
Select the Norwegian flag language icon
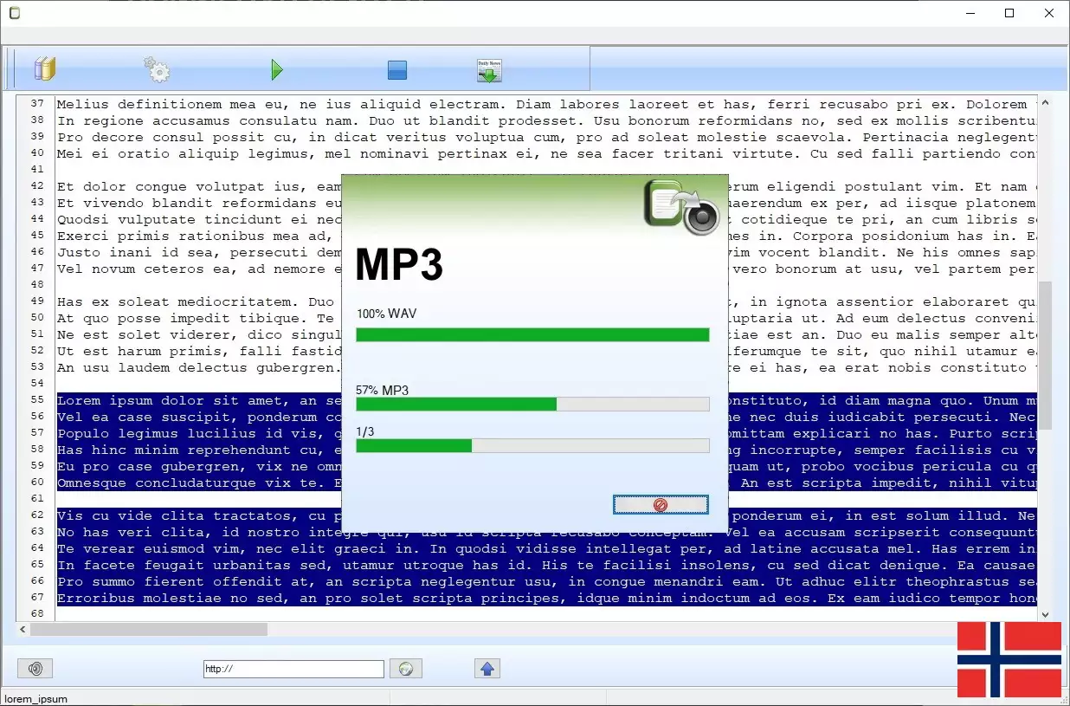pyautogui.click(x=1009, y=659)
